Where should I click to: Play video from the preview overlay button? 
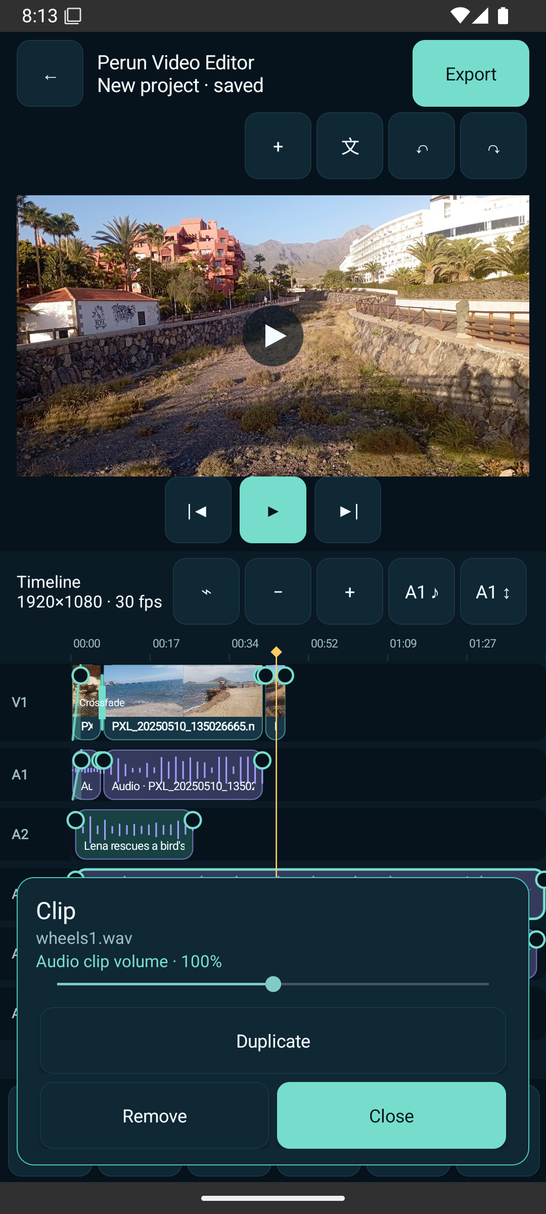[273, 336]
